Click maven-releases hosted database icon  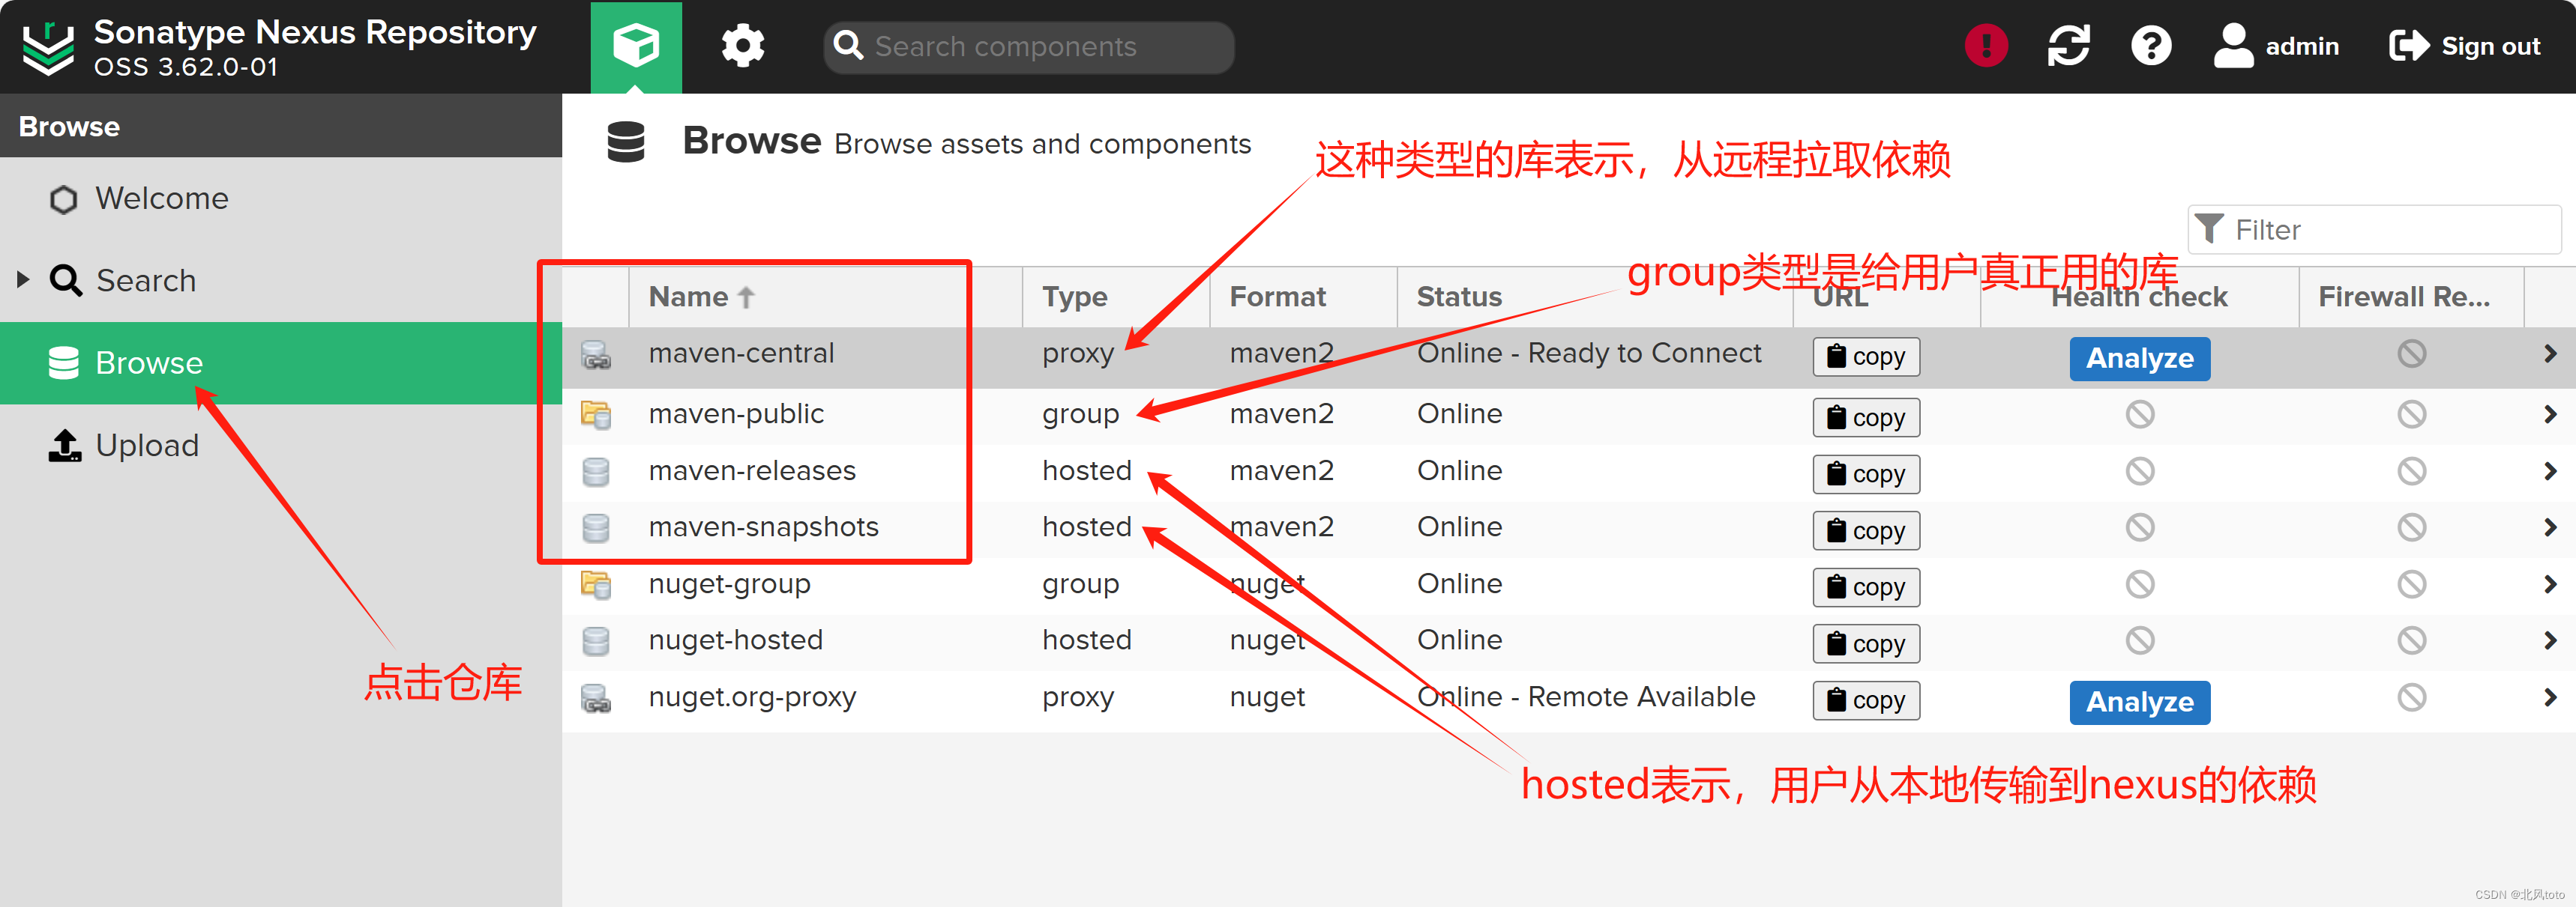coord(596,472)
